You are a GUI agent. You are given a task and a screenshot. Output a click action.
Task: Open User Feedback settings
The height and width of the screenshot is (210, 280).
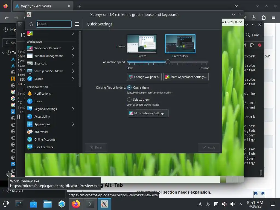(x=51, y=147)
